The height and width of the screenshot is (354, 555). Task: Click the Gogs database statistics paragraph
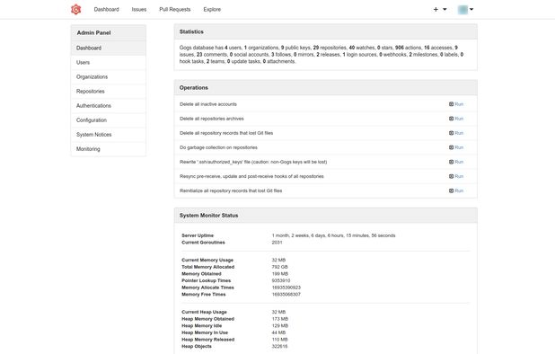click(322, 55)
